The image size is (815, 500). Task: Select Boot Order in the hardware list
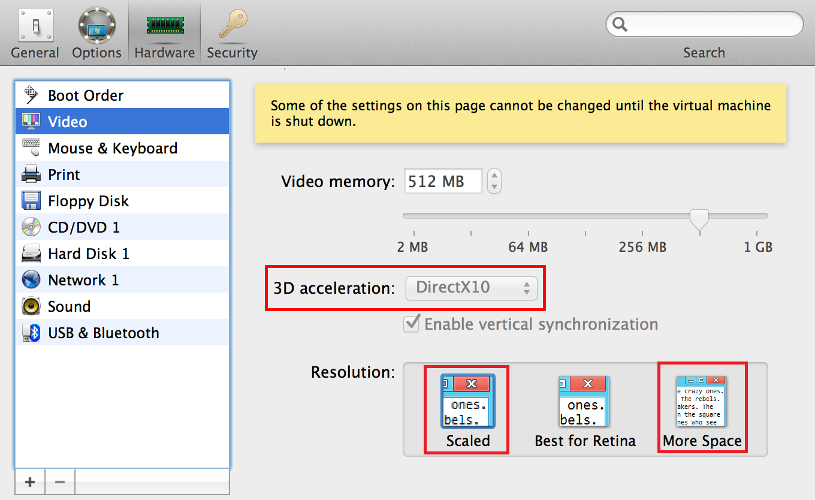tap(86, 95)
